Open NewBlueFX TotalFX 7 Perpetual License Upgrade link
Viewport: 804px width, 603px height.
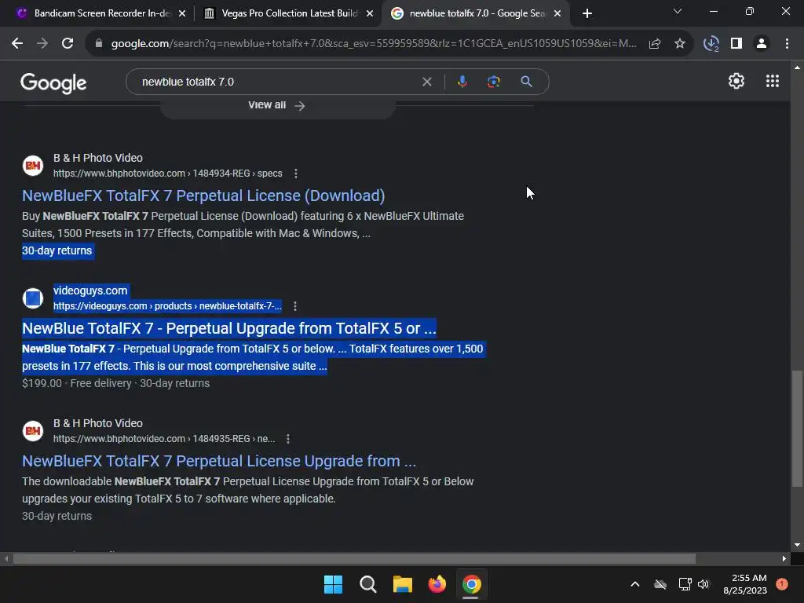tap(219, 462)
